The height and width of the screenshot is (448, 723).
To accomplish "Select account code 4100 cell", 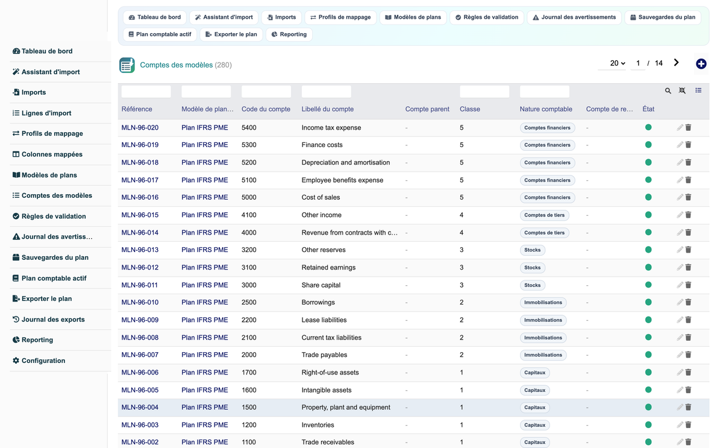I will point(249,215).
